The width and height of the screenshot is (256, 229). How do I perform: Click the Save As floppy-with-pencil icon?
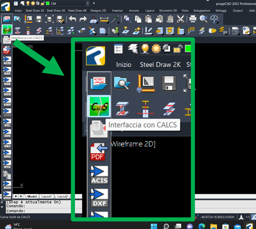pyautogui.click(x=60, y=19)
